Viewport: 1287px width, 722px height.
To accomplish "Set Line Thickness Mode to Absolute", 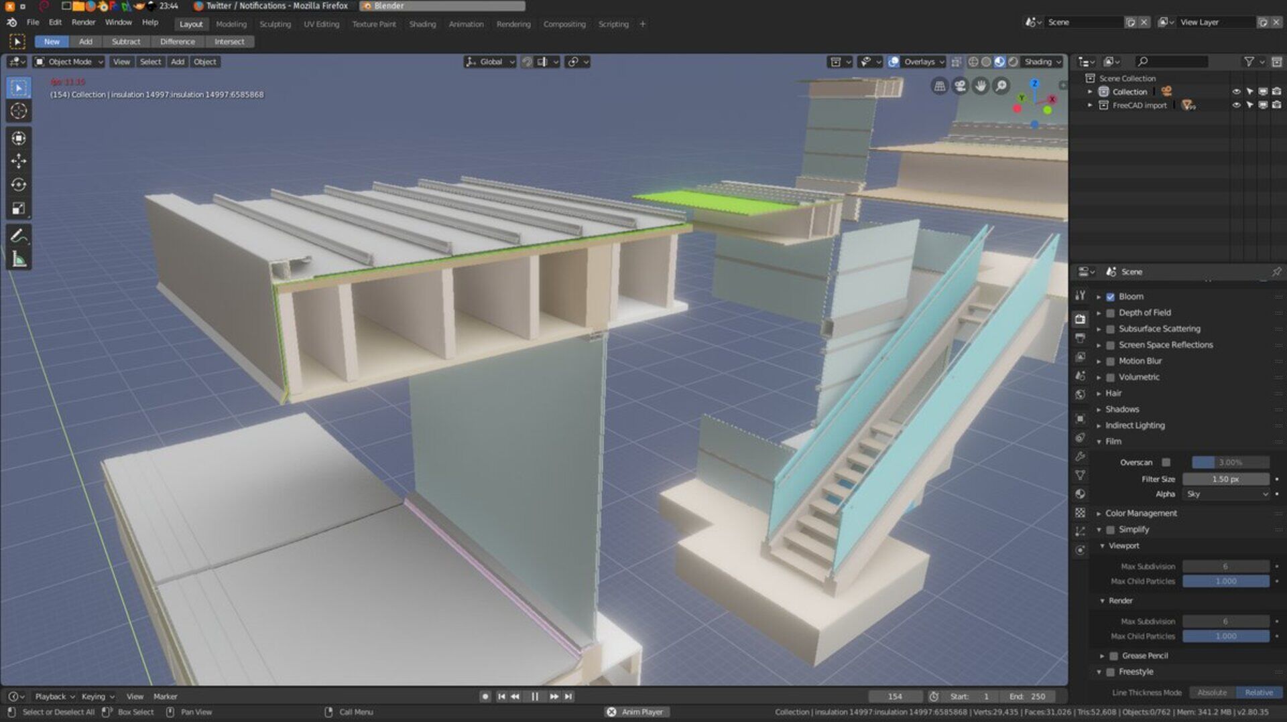I will pos(1213,693).
